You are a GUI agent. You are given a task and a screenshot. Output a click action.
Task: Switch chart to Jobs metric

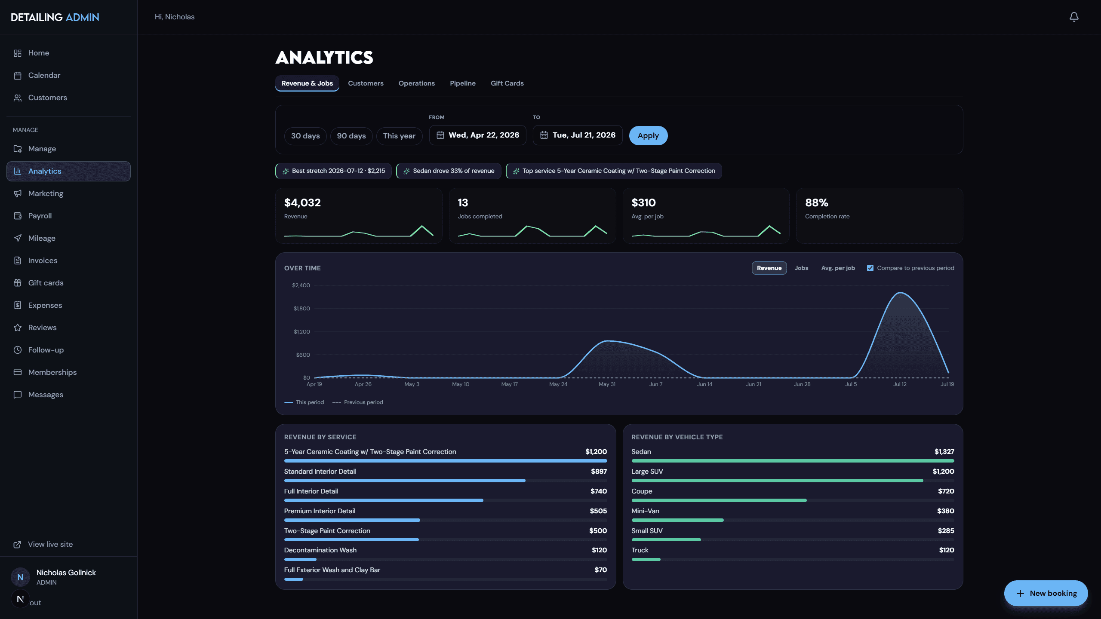[x=801, y=268]
